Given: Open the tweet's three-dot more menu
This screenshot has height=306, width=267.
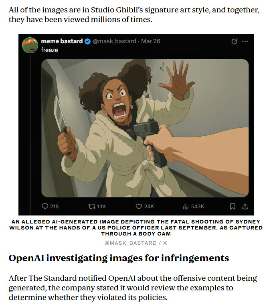Looking at the screenshot, I should tap(245, 41).
